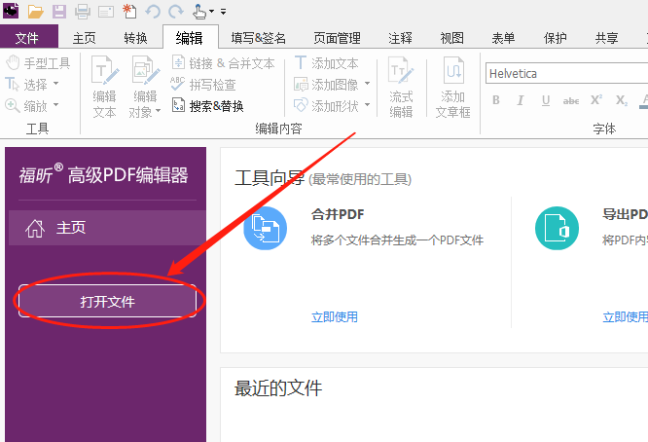Click the 打开文件 open file button
This screenshot has width=648, height=442.
107,302
